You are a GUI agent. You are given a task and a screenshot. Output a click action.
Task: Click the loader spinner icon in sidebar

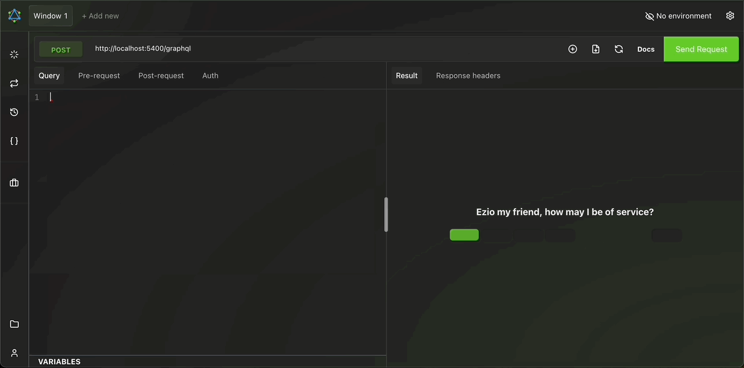coord(14,54)
